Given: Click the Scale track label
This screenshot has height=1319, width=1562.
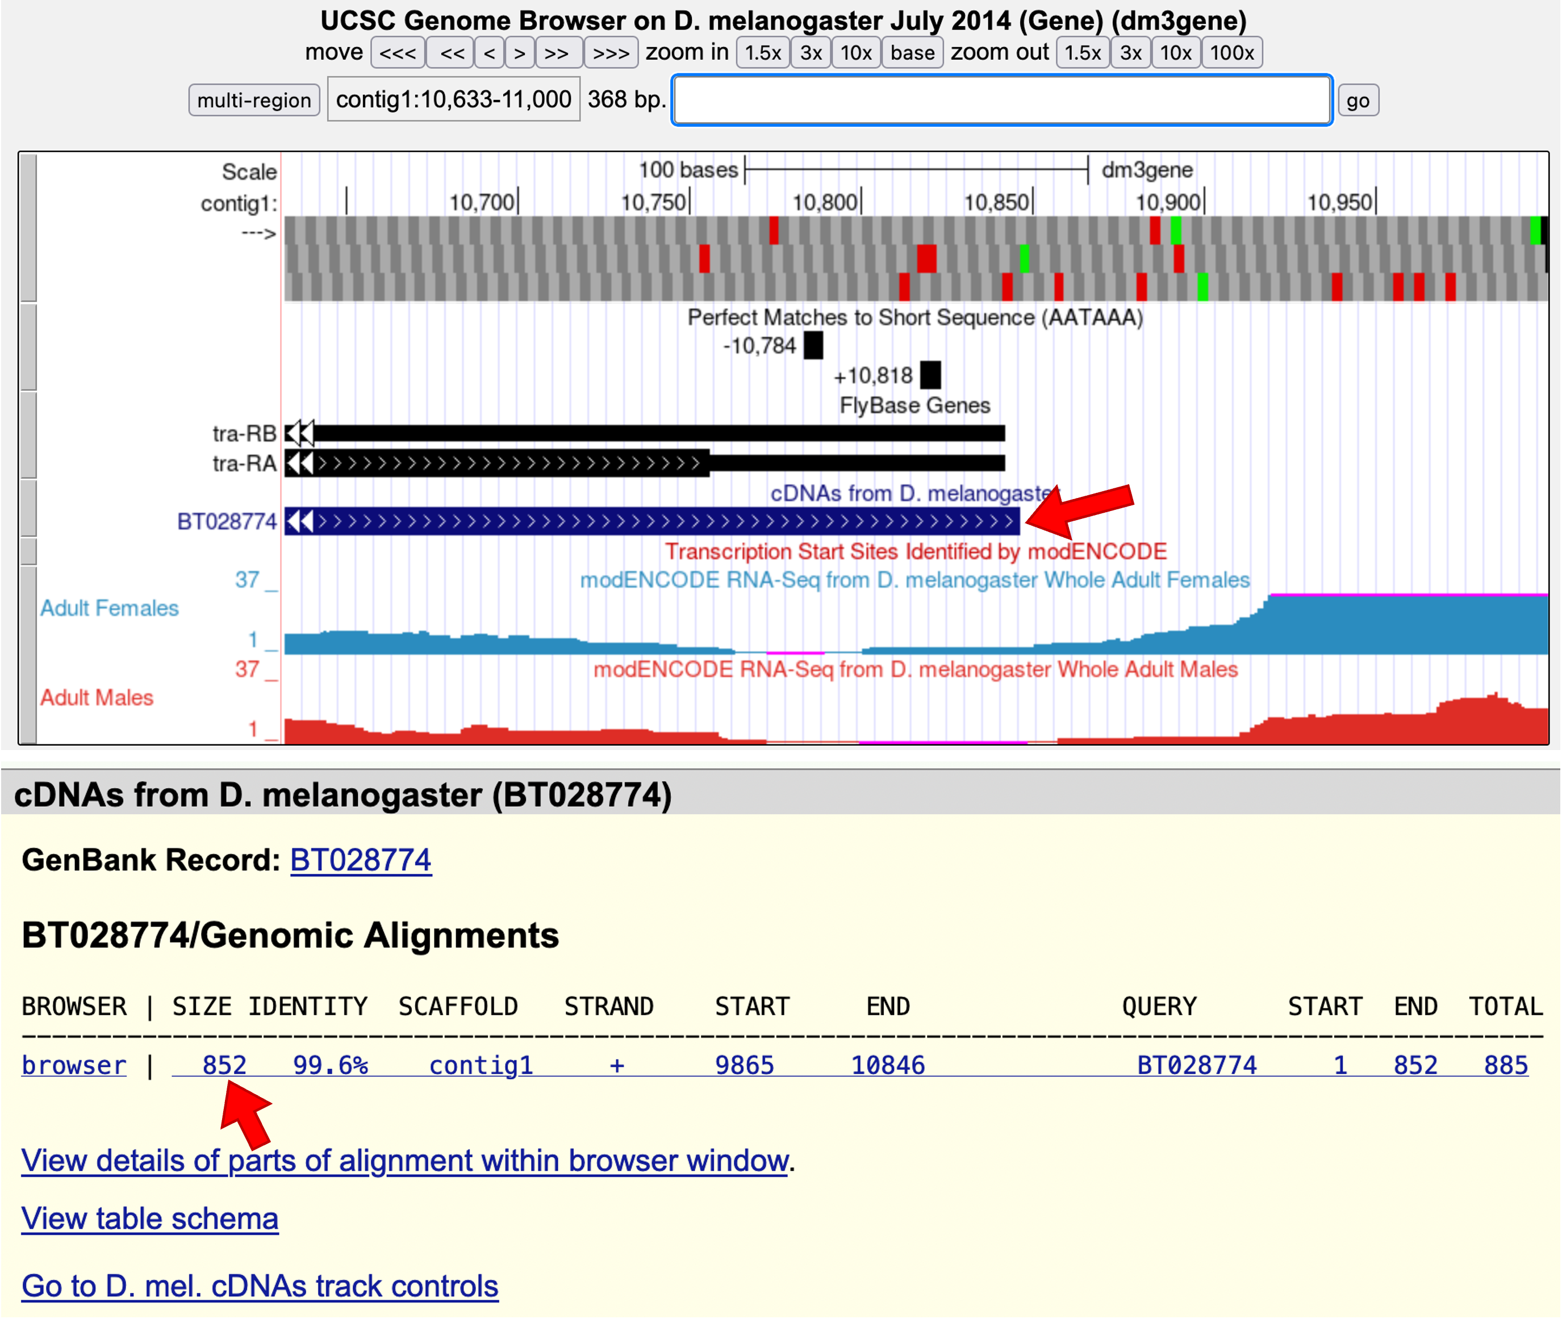Looking at the screenshot, I should click(249, 172).
